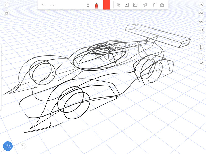The height and width of the screenshot is (154, 206).
Task: Toggle the dotted grid display
Action: [x=127, y=5]
